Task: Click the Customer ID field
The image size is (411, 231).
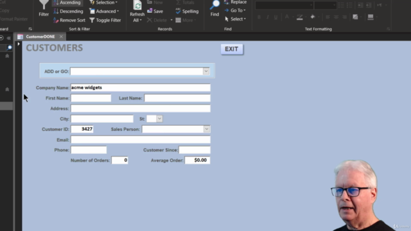Action: pos(82,129)
